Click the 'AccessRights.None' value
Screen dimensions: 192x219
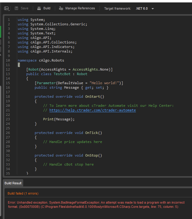click(x=90, y=70)
